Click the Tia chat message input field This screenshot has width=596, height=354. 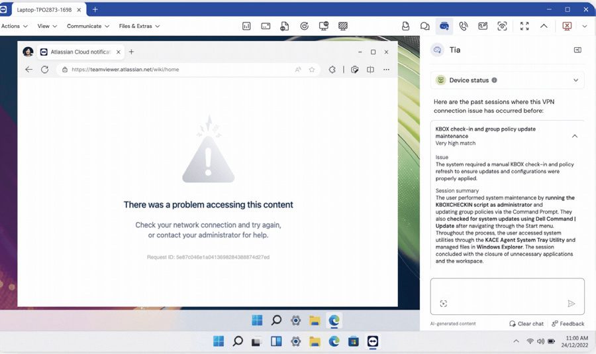(x=507, y=296)
